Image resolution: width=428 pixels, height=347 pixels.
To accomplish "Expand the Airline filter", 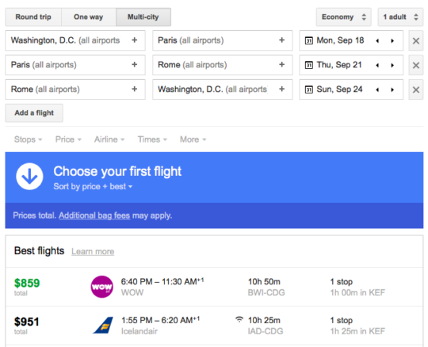I will pyautogui.click(x=109, y=139).
